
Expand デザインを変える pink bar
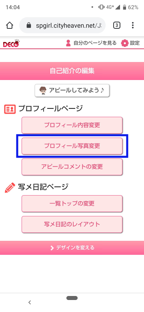[x=72, y=248]
